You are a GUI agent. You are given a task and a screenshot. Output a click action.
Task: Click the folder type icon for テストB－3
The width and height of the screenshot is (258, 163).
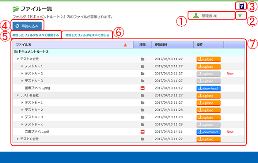(x=142, y=117)
